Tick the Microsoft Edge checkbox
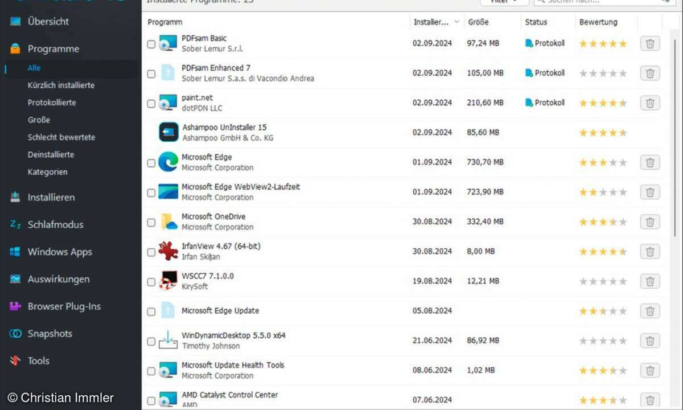The width and height of the screenshot is (683, 410). [151, 163]
